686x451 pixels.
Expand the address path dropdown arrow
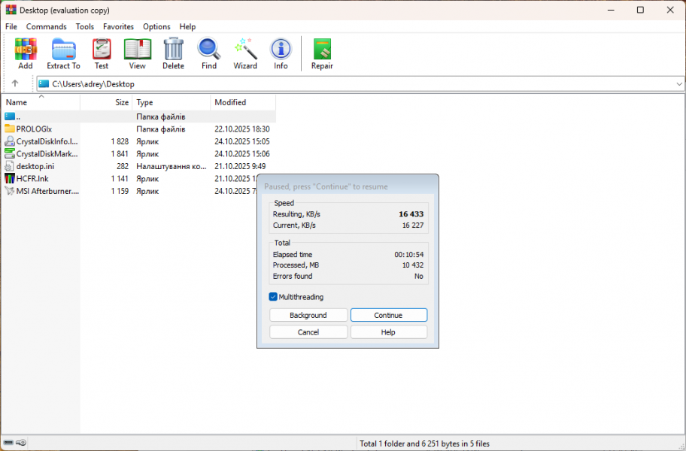click(x=678, y=84)
